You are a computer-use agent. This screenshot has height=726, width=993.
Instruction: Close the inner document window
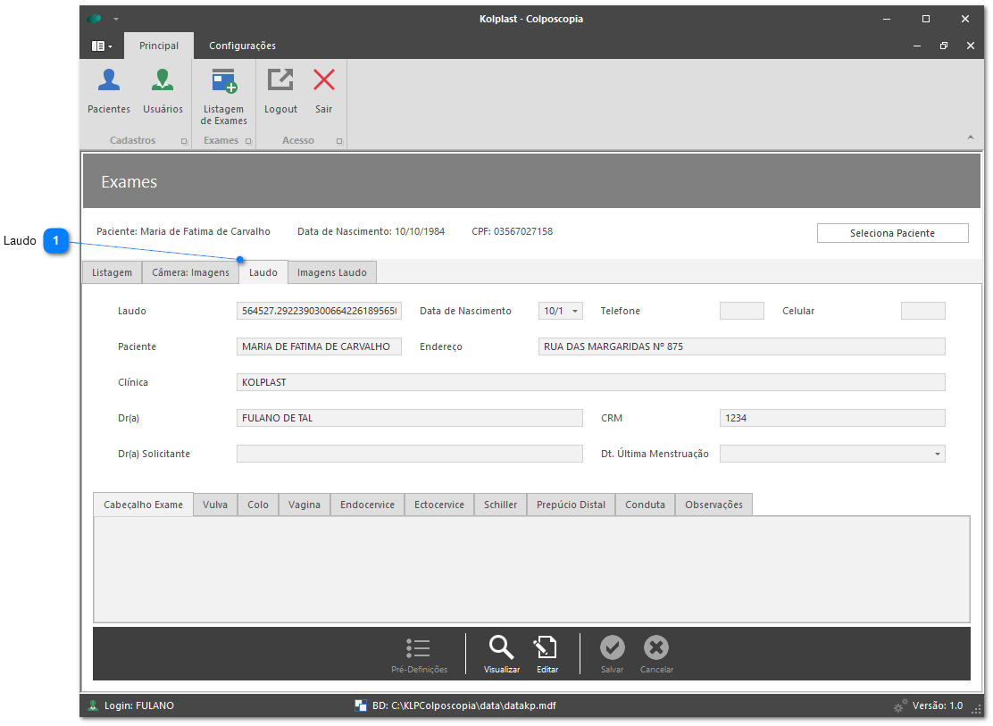click(x=970, y=46)
